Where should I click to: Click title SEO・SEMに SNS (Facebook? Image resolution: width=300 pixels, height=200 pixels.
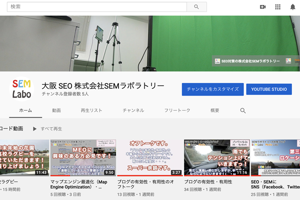(275, 184)
